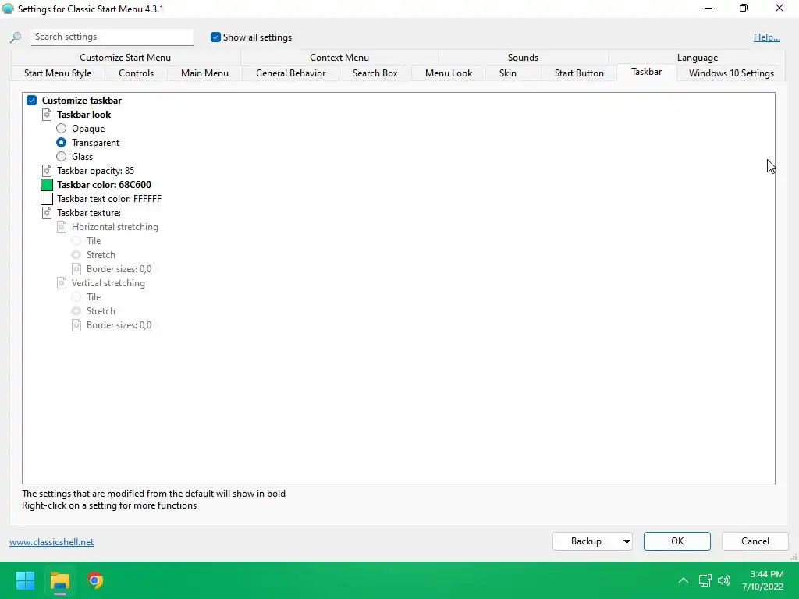Switch to the Skin tab
Screen dimensions: 799x599
507,73
